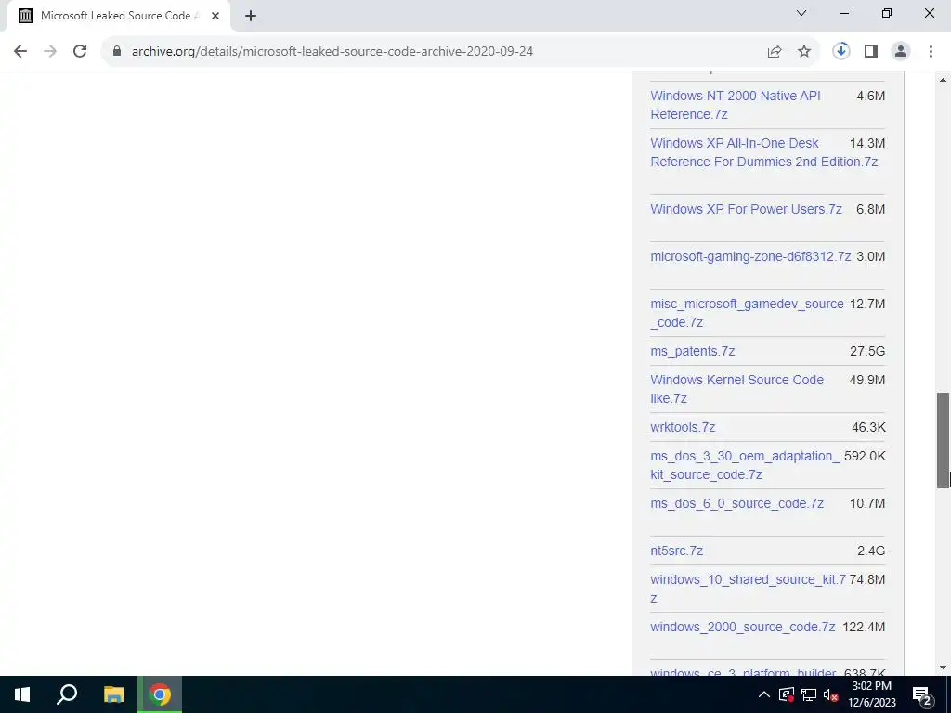951x713 pixels.
Task: Open the muted volume tray icon
Action: point(831,694)
